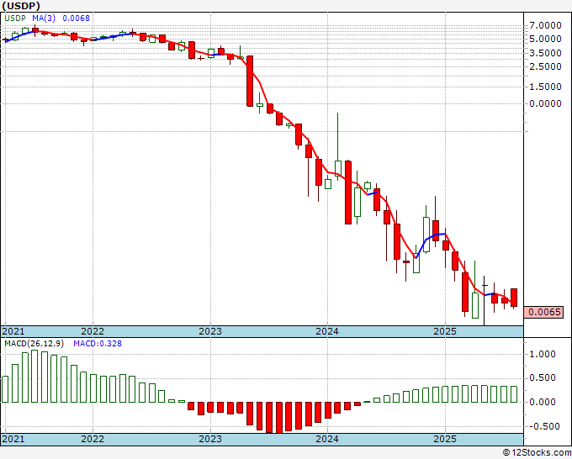Click the 2.5000 price axis value
The height and width of the screenshot is (459, 572).
coord(545,66)
